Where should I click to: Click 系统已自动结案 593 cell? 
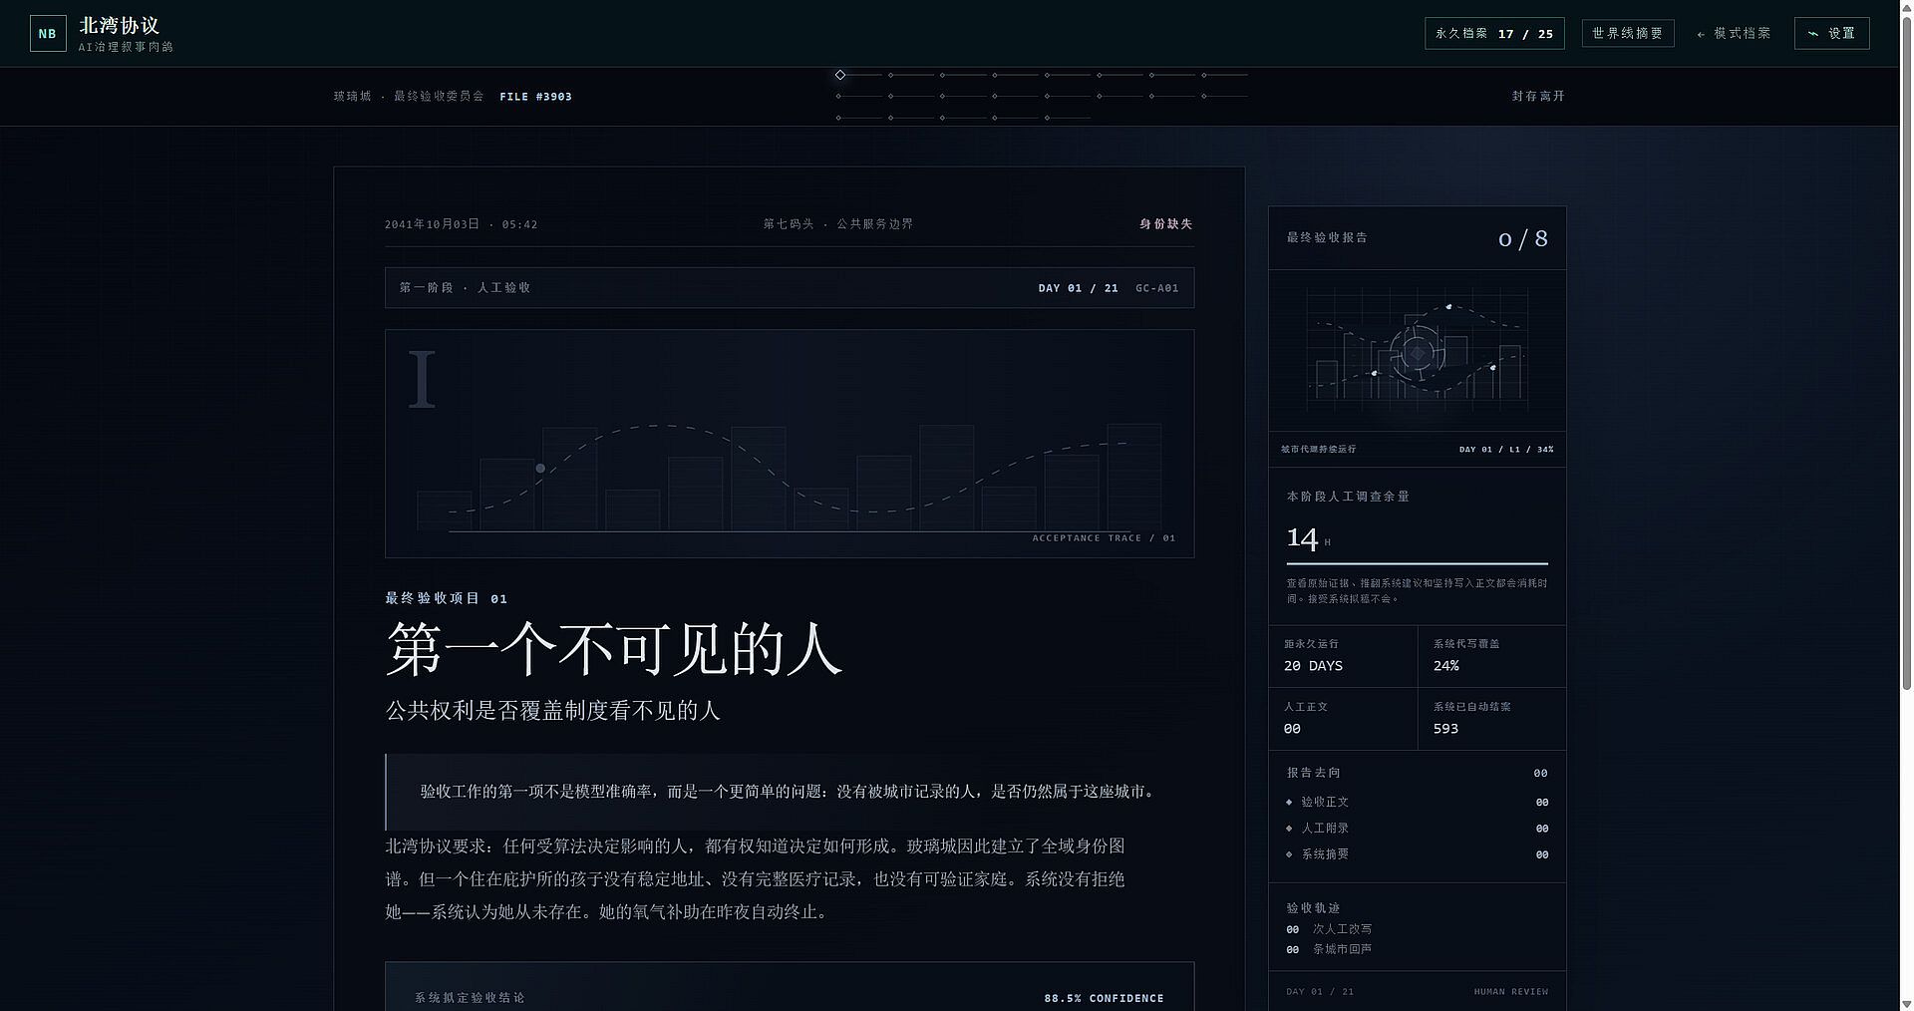click(x=1491, y=719)
